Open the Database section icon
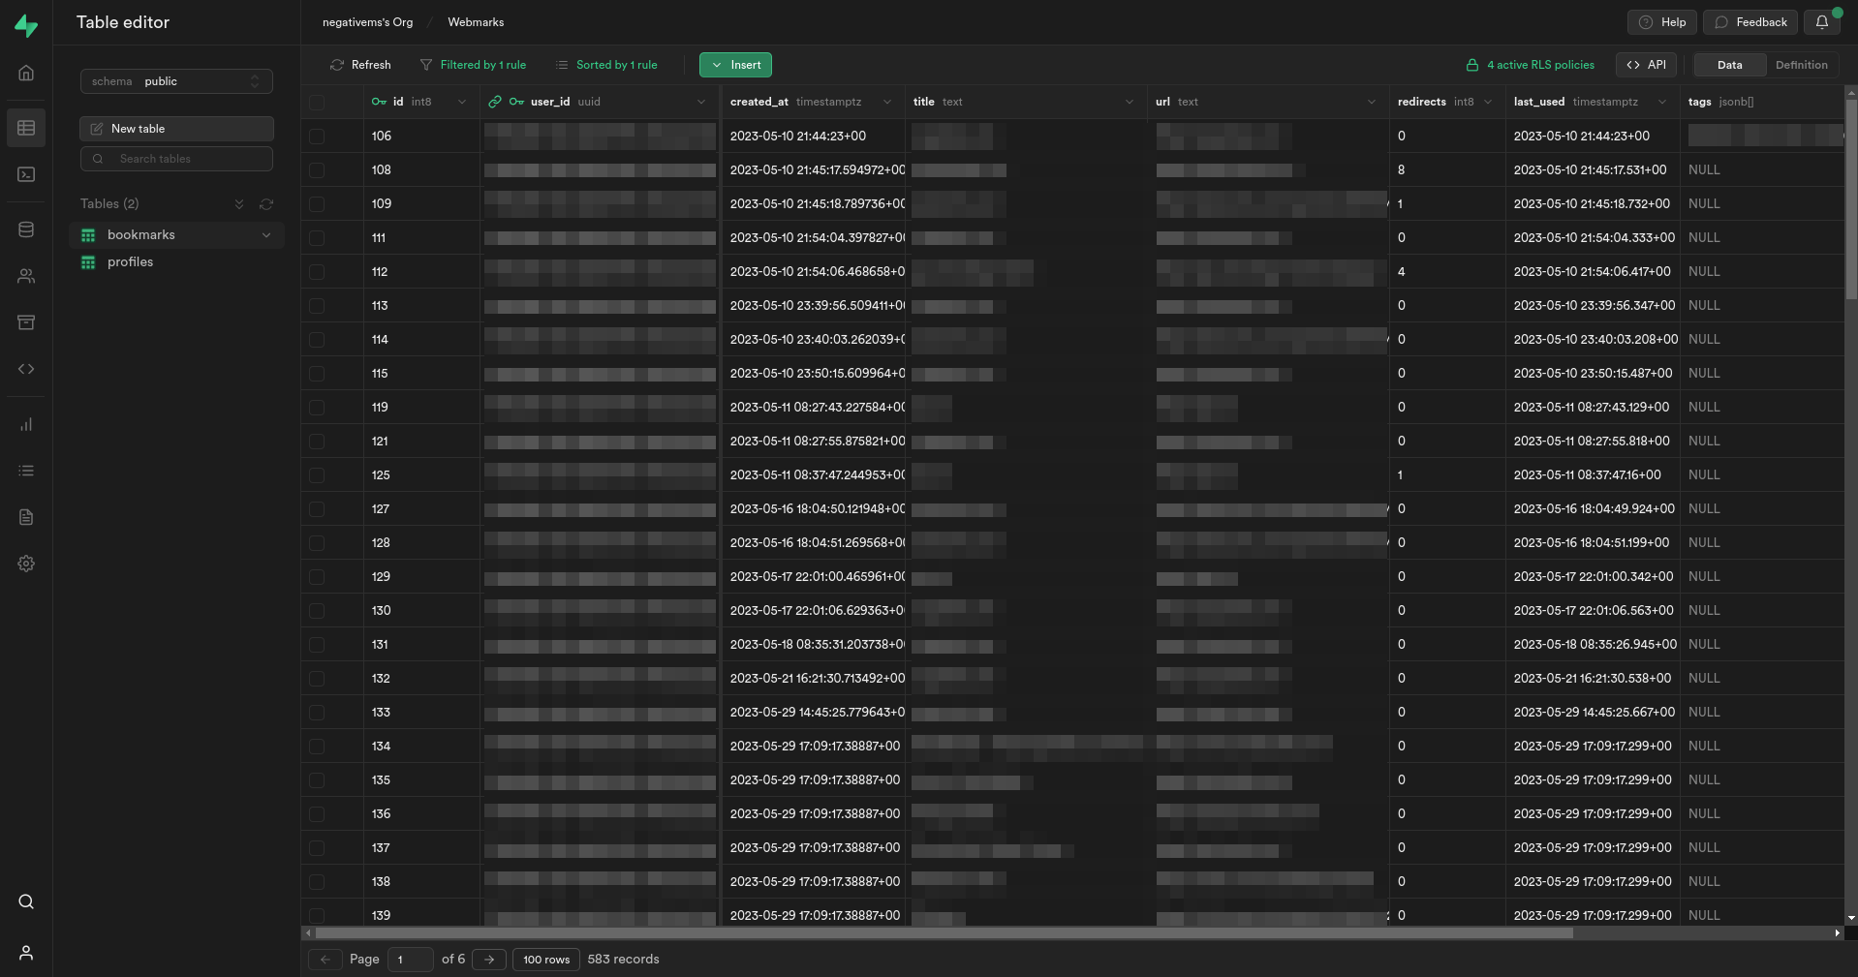 [26, 229]
